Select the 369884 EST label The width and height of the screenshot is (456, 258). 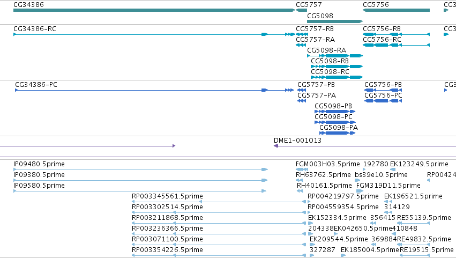point(384,240)
